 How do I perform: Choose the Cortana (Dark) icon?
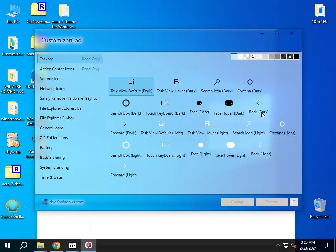(x=250, y=86)
